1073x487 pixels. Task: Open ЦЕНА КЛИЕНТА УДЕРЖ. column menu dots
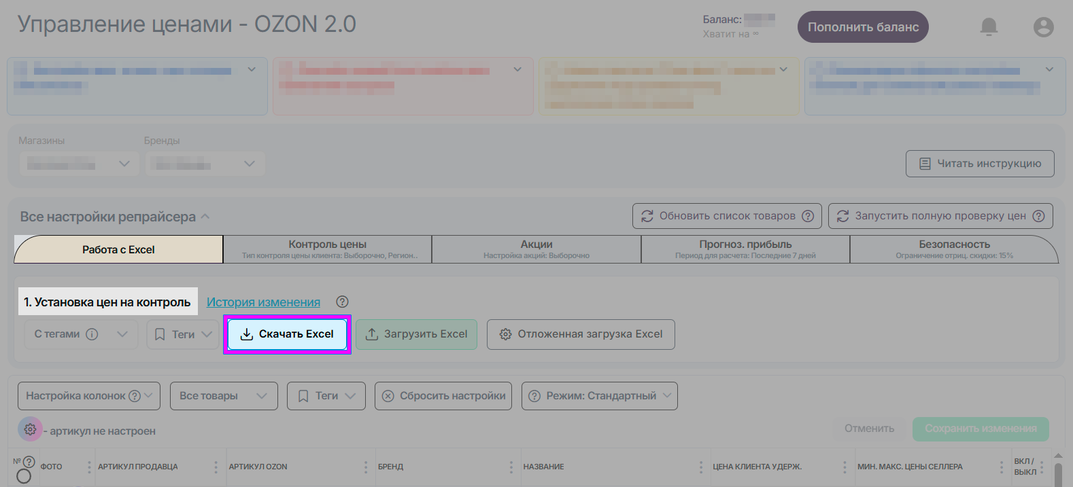[x=845, y=467]
